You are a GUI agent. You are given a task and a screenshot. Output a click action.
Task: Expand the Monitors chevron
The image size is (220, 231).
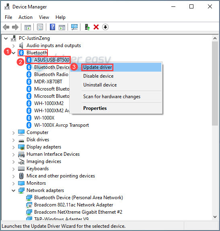[14, 183]
